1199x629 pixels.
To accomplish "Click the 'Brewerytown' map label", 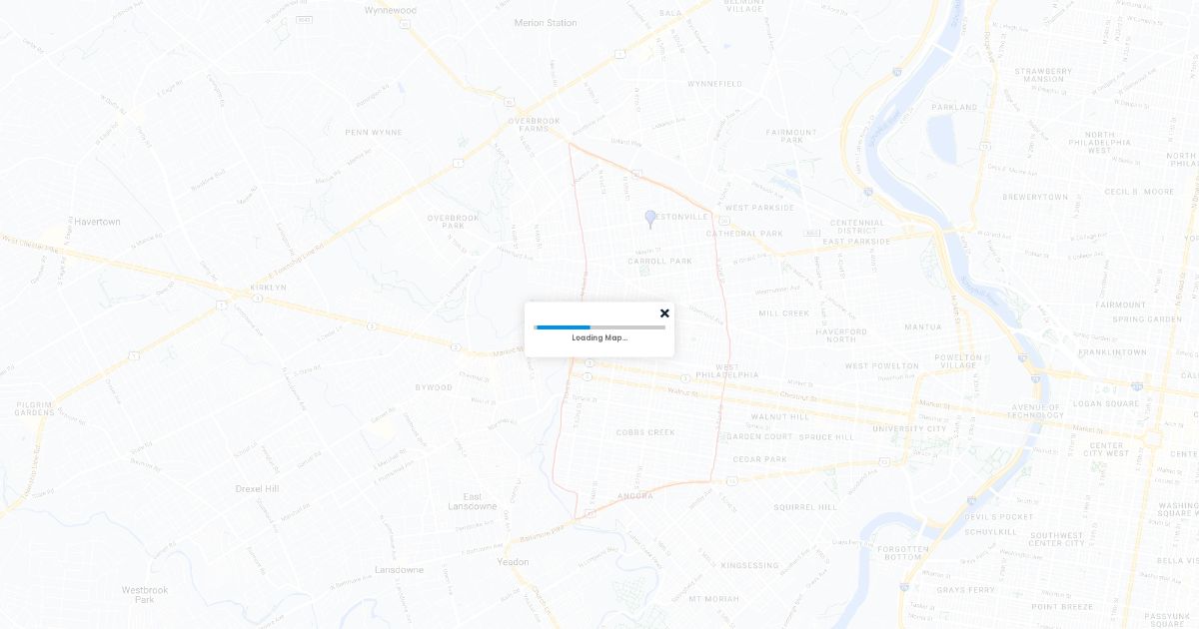I will 1035,197.
